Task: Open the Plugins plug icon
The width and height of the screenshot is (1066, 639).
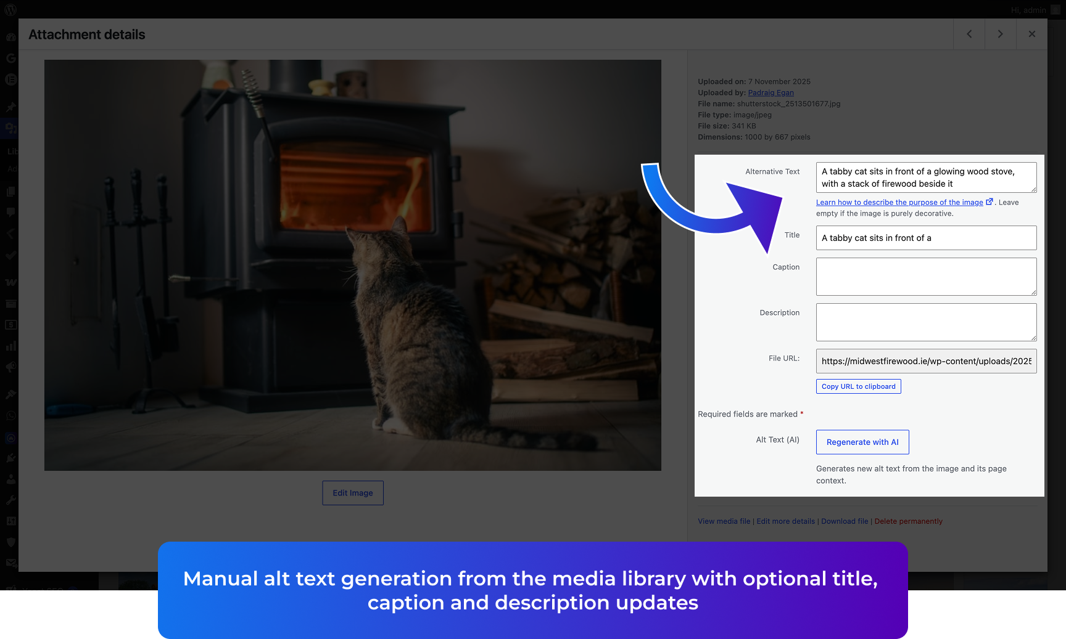Action: [10, 458]
